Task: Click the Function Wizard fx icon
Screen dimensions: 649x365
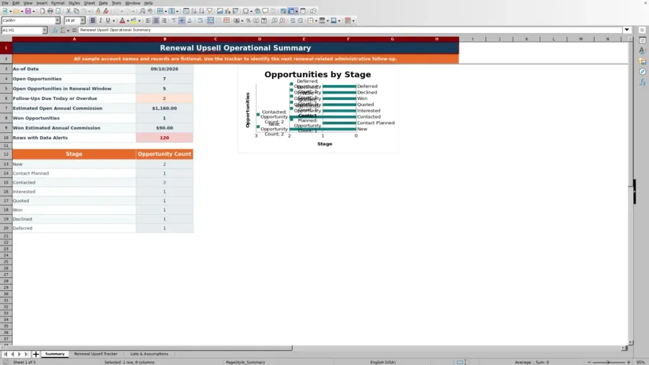Action: pos(55,30)
